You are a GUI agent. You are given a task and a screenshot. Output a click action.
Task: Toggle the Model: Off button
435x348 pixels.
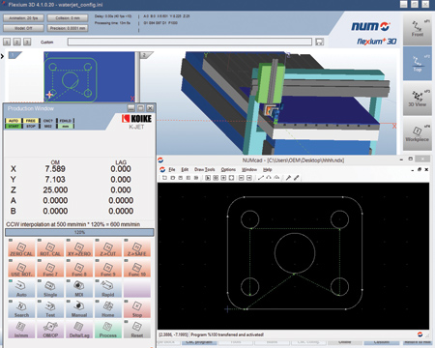click(23, 28)
